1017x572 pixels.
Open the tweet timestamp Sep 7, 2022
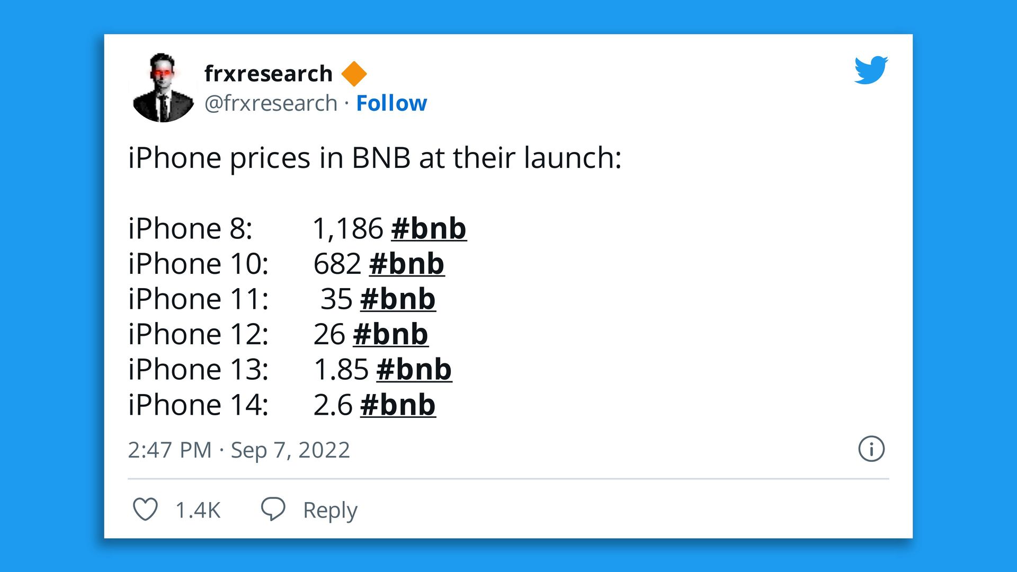coord(238,450)
